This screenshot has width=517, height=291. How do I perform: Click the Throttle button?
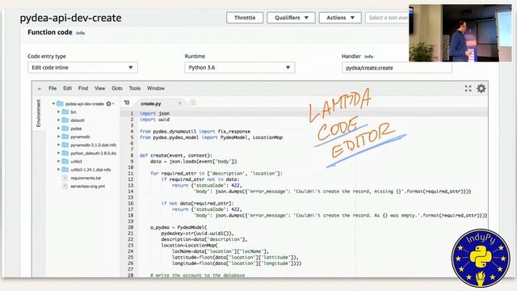[245, 18]
